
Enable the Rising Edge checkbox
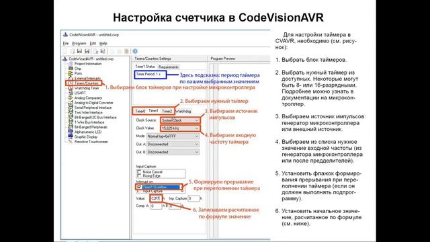[139, 176]
